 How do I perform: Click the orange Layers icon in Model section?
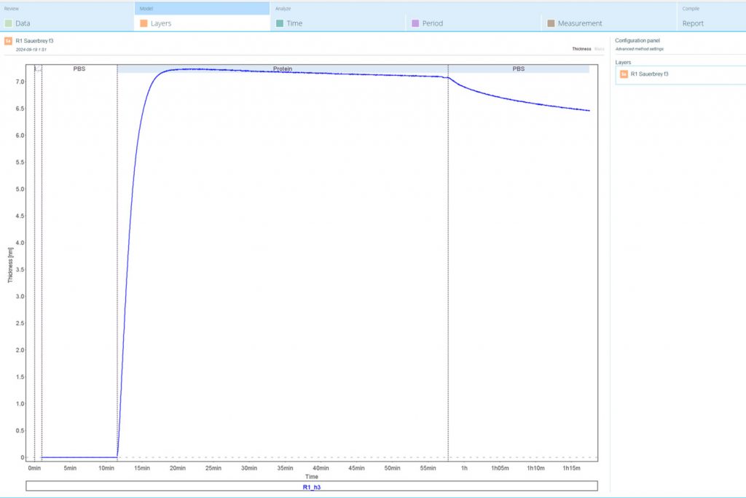tap(142, 23)
